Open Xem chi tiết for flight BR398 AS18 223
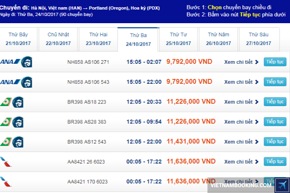This screenshot has width=290, height=193. pos(241,102)
